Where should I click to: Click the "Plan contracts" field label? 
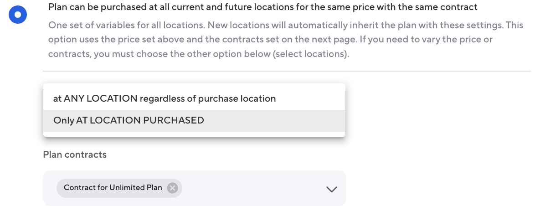(x=75, y=155)
